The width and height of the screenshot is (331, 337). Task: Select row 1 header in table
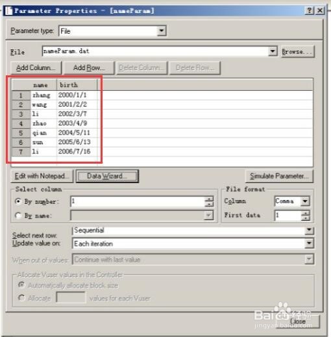(x=21, y=95)
